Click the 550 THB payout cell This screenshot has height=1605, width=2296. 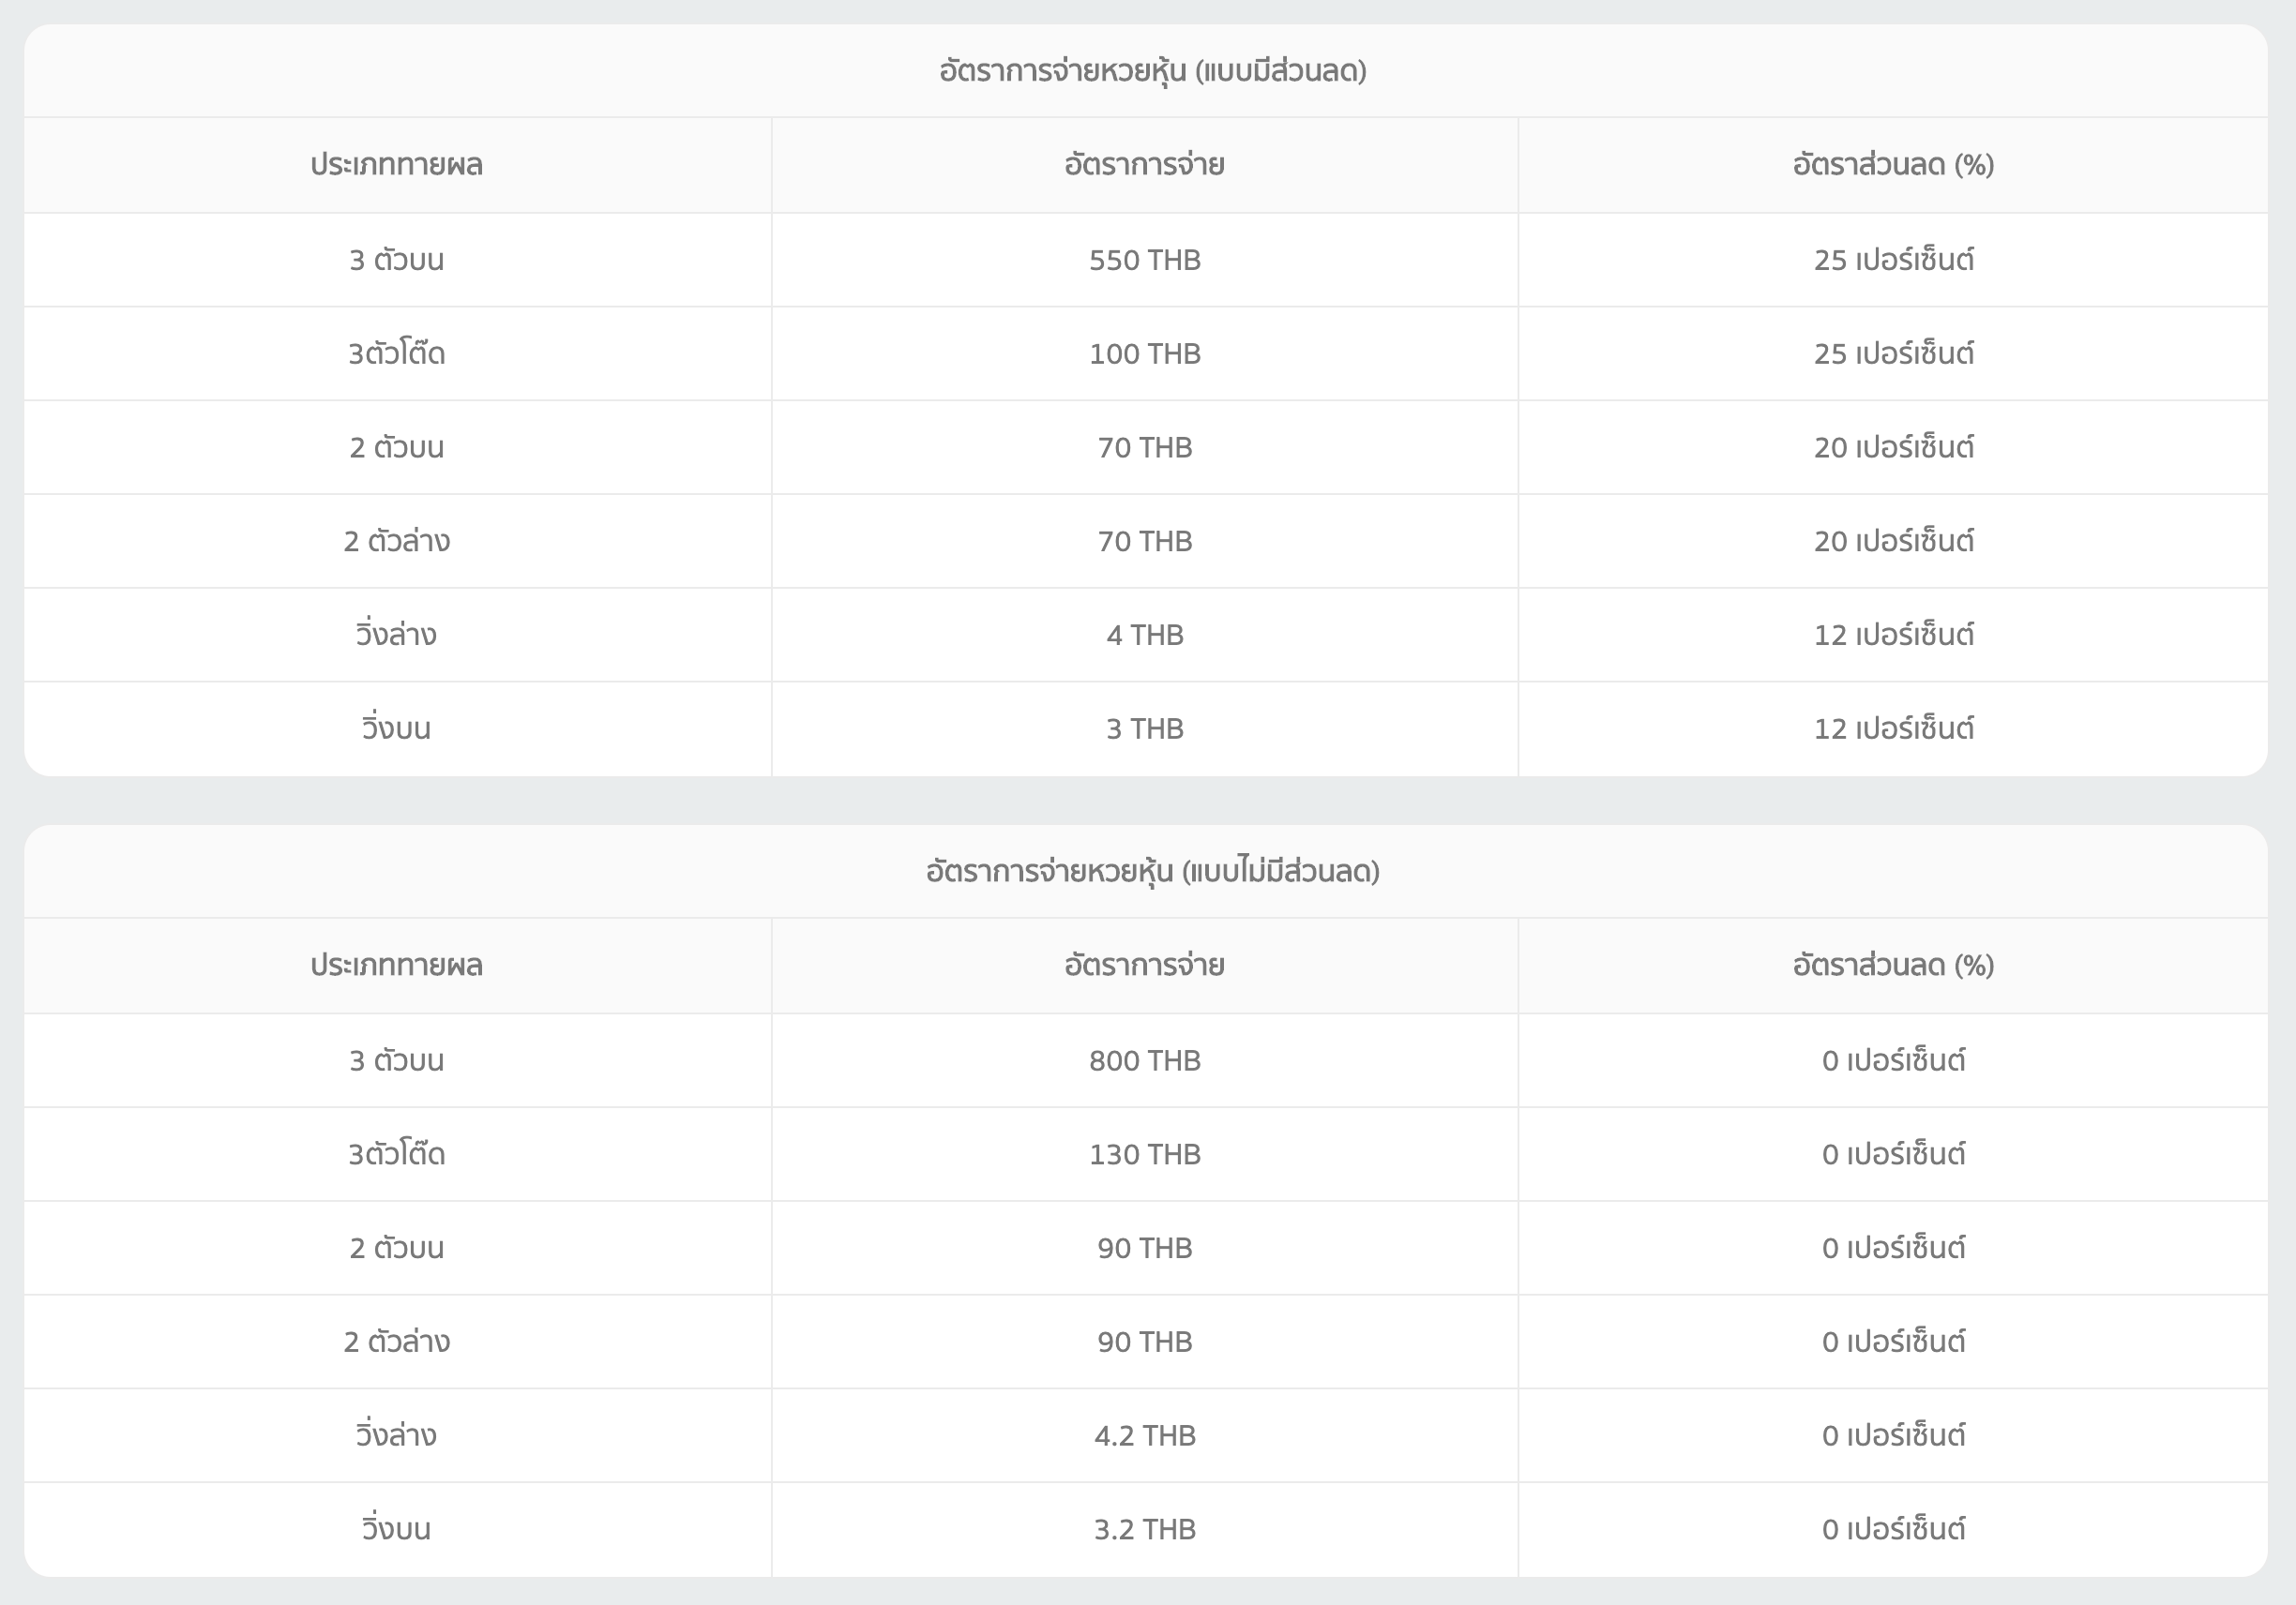click(1144, 260)
